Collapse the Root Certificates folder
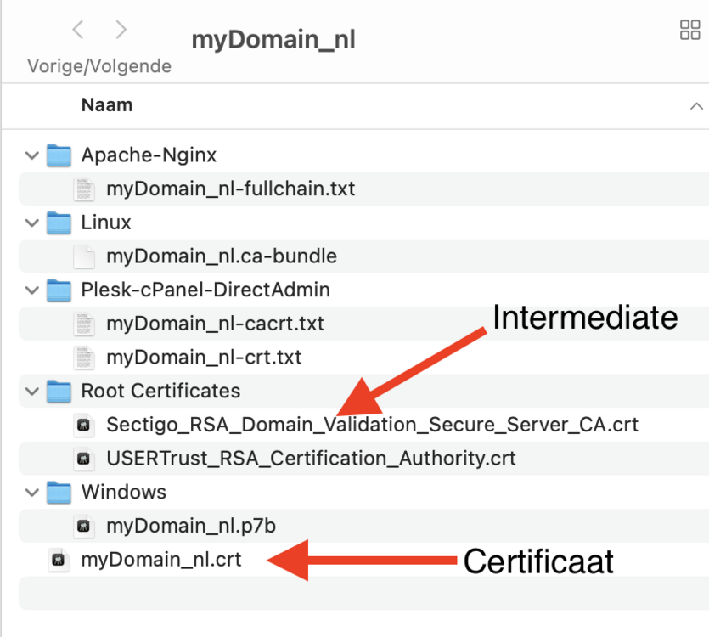Screen dimensions: 709x637 click(32, 392)
